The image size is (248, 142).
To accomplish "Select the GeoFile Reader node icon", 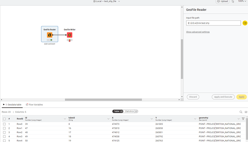I will pos(50,35).
